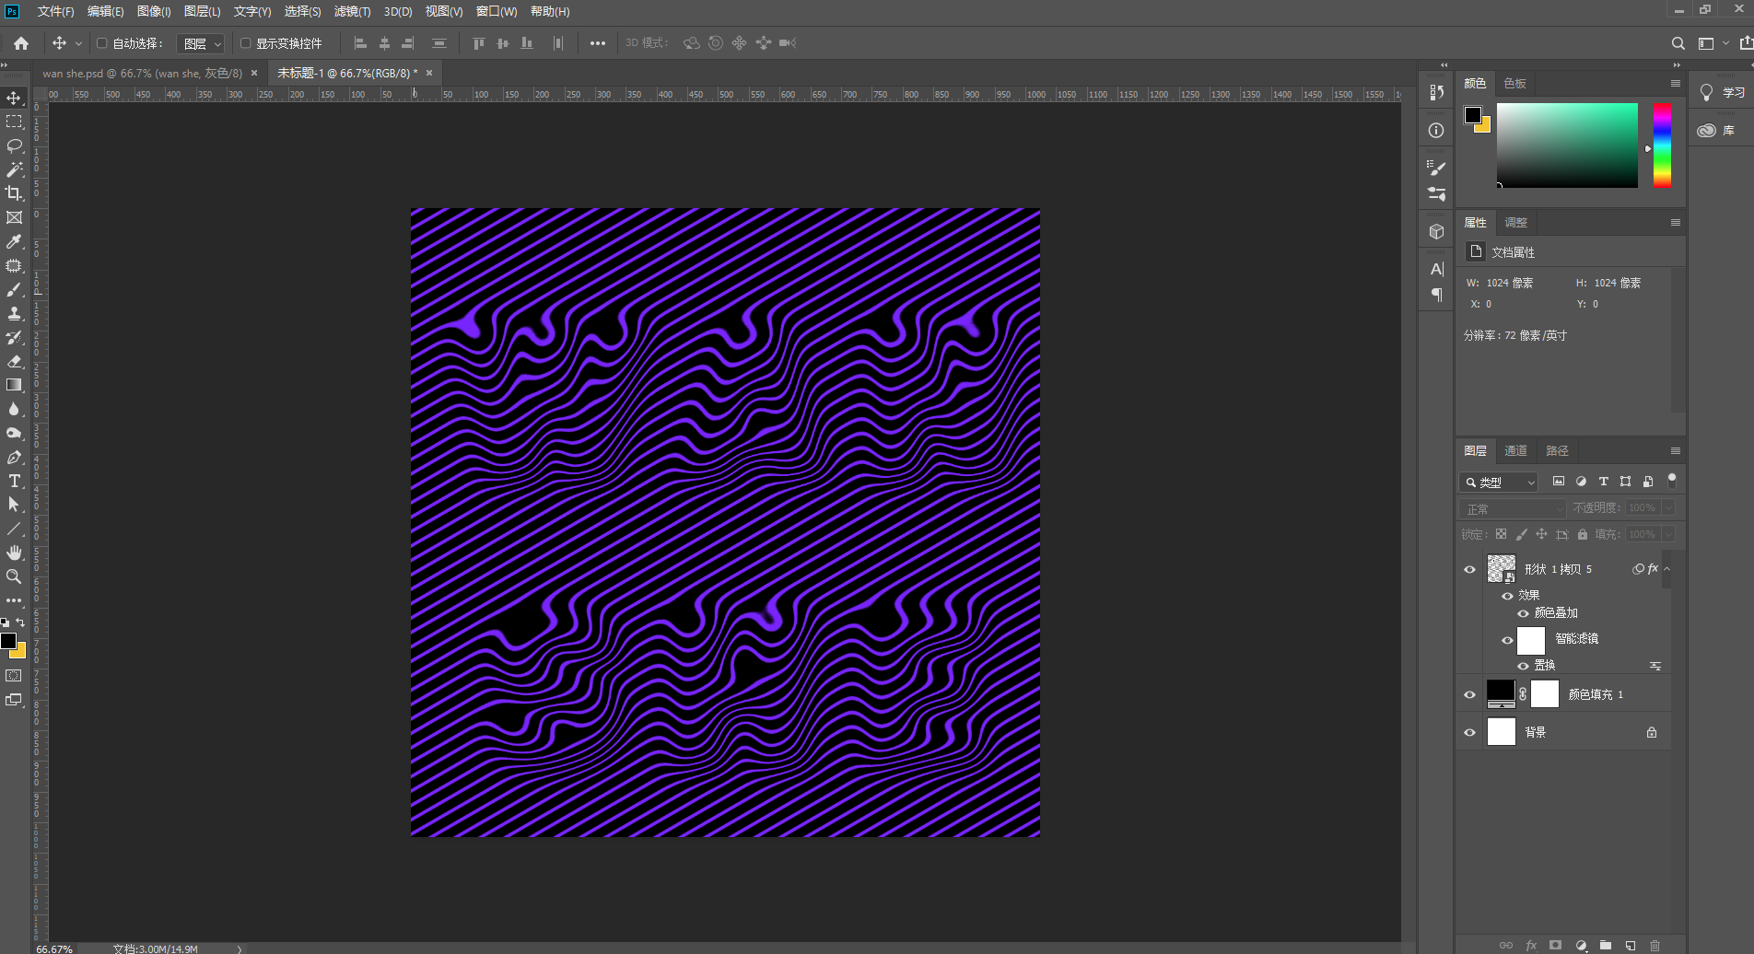Select the Gradient tool
Screen dimensions: 1754x954
tap(14, 385)
